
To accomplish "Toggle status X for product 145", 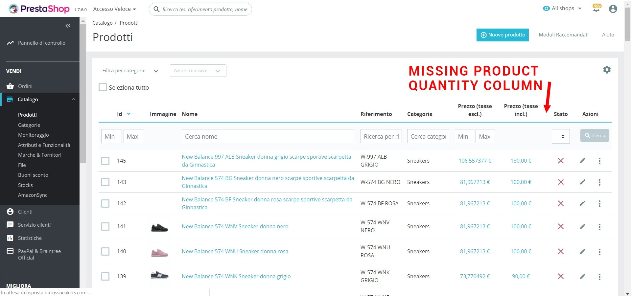I will point(561,161).
